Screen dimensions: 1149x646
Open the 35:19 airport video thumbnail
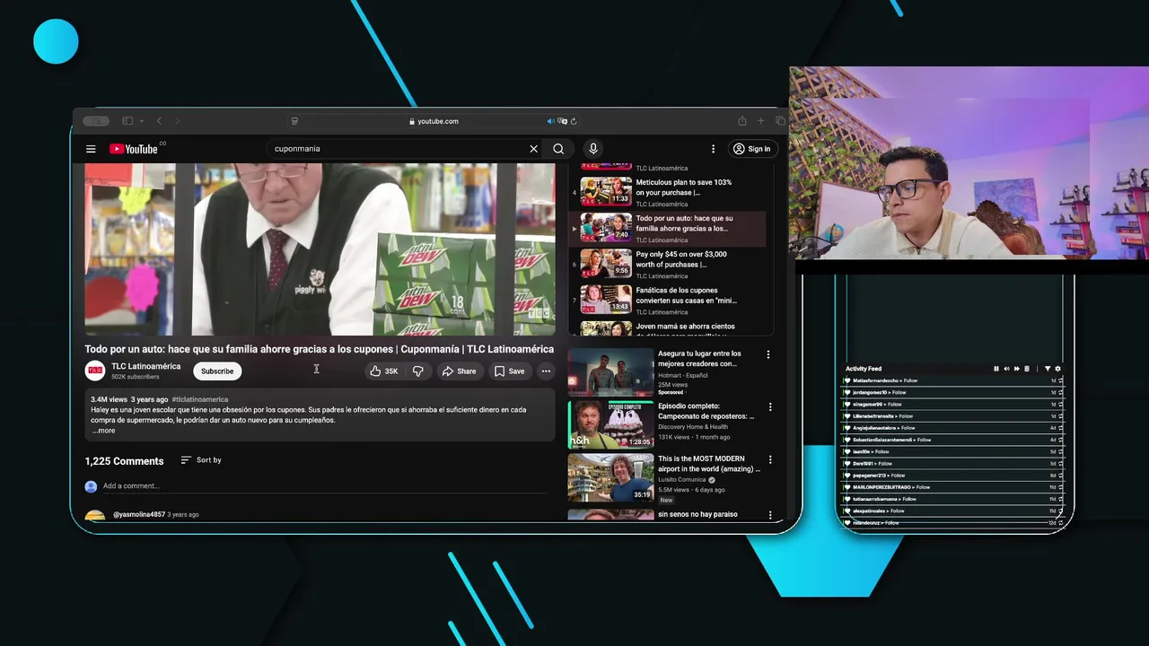[610, 477]
